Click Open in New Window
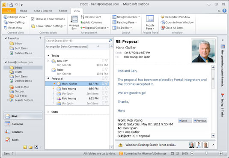Screen dimensions: 229x158 pyautogui.click(x=177, y=22)
